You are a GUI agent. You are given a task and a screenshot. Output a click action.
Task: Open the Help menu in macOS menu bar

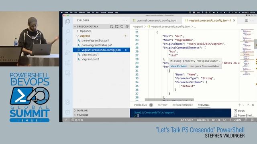[116, 12]
